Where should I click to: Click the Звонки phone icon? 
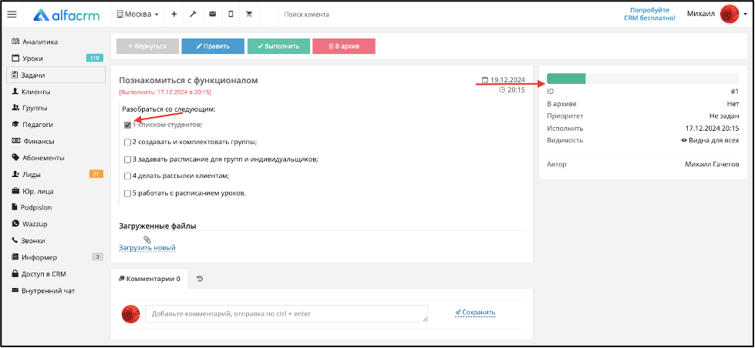tap(15, 240)
